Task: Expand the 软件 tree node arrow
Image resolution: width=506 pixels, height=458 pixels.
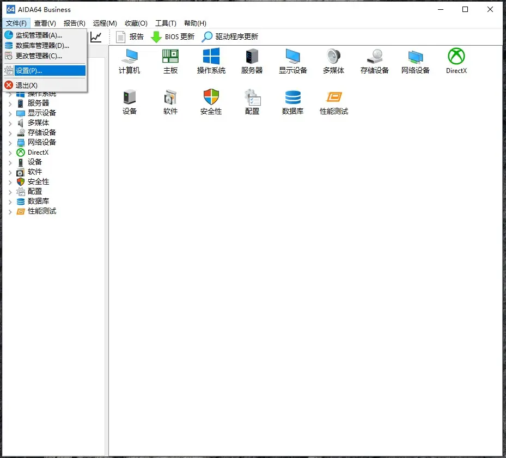Action: coord(10,173)
